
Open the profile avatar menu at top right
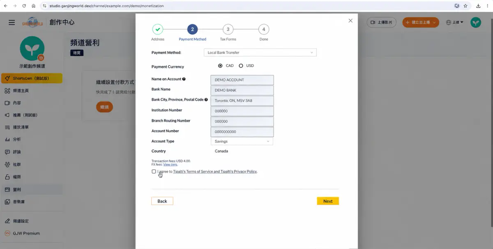(x=476, y=23)
